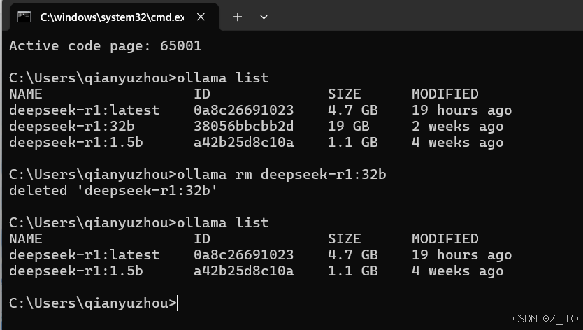Open a new tab with the plus button
583x330 pixels.
point(238,17)
